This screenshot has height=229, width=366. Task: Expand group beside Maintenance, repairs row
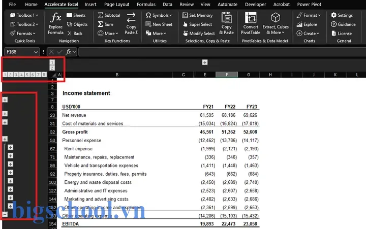pyautogui.click(x=10, y=156)
